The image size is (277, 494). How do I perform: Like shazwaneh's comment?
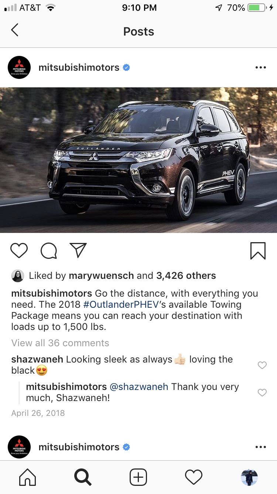(x=262, y=365)
